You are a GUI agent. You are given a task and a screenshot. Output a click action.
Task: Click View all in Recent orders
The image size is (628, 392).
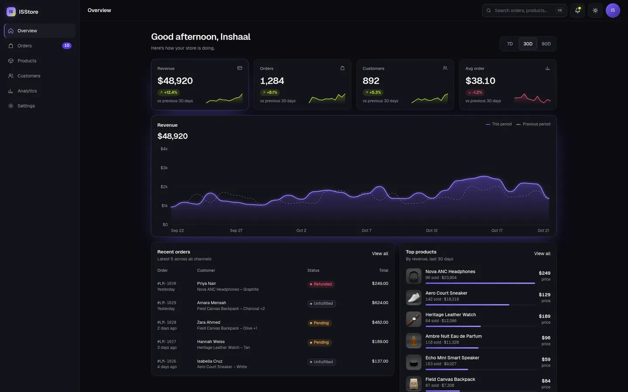380,253
